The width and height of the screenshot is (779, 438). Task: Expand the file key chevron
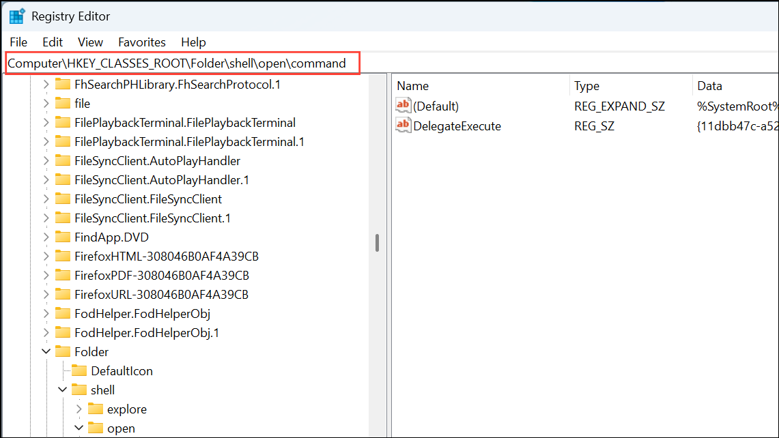click(46, 103)
